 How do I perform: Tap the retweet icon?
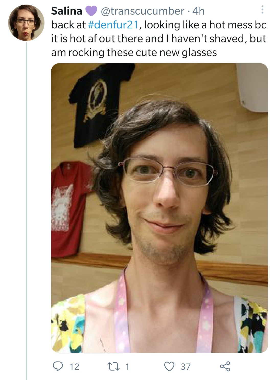(113, 366)
